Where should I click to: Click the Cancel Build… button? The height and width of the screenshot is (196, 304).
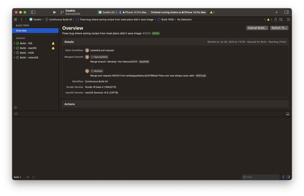pos(257,28)
